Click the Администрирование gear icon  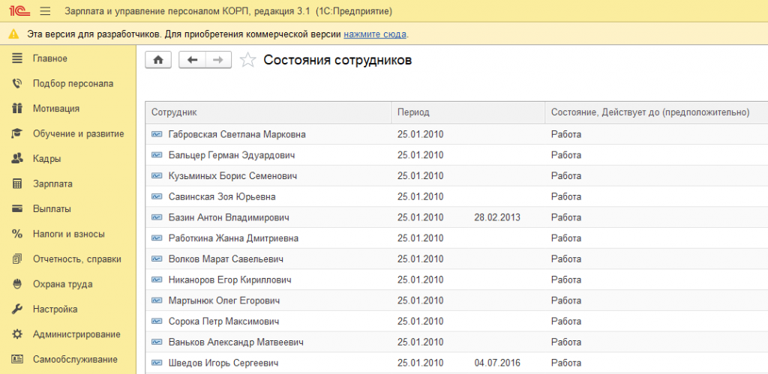(17, 334)
